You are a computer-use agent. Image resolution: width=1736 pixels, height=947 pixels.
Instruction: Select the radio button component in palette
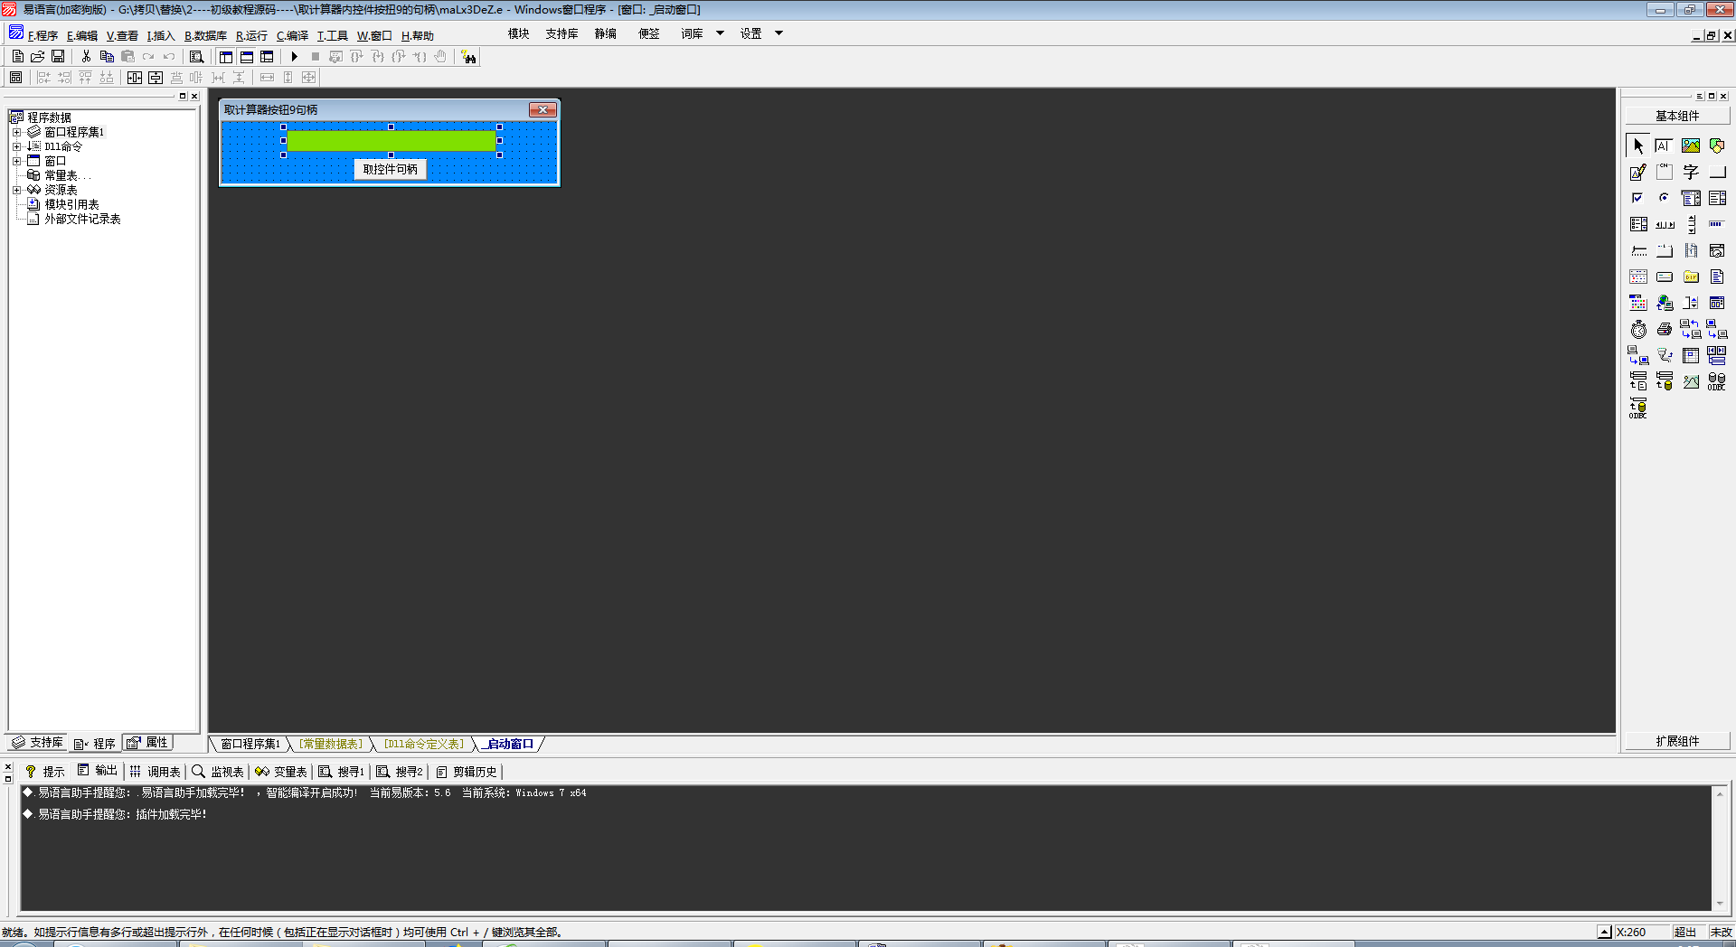click(x=1665, y=198)
